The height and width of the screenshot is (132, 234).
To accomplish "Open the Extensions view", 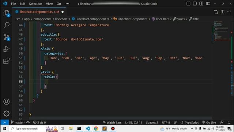I will point(7,61).
